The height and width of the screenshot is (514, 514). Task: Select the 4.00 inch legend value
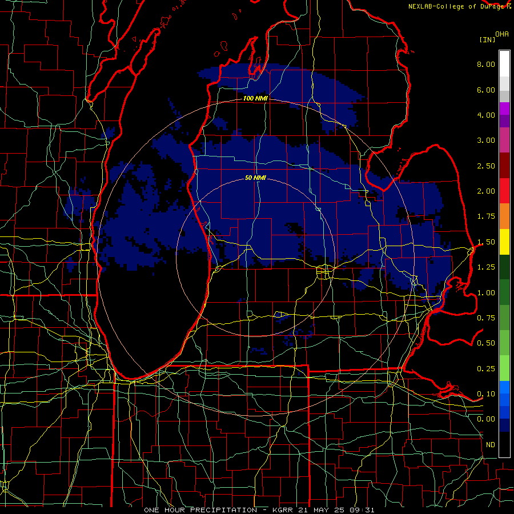coord(486,115)
